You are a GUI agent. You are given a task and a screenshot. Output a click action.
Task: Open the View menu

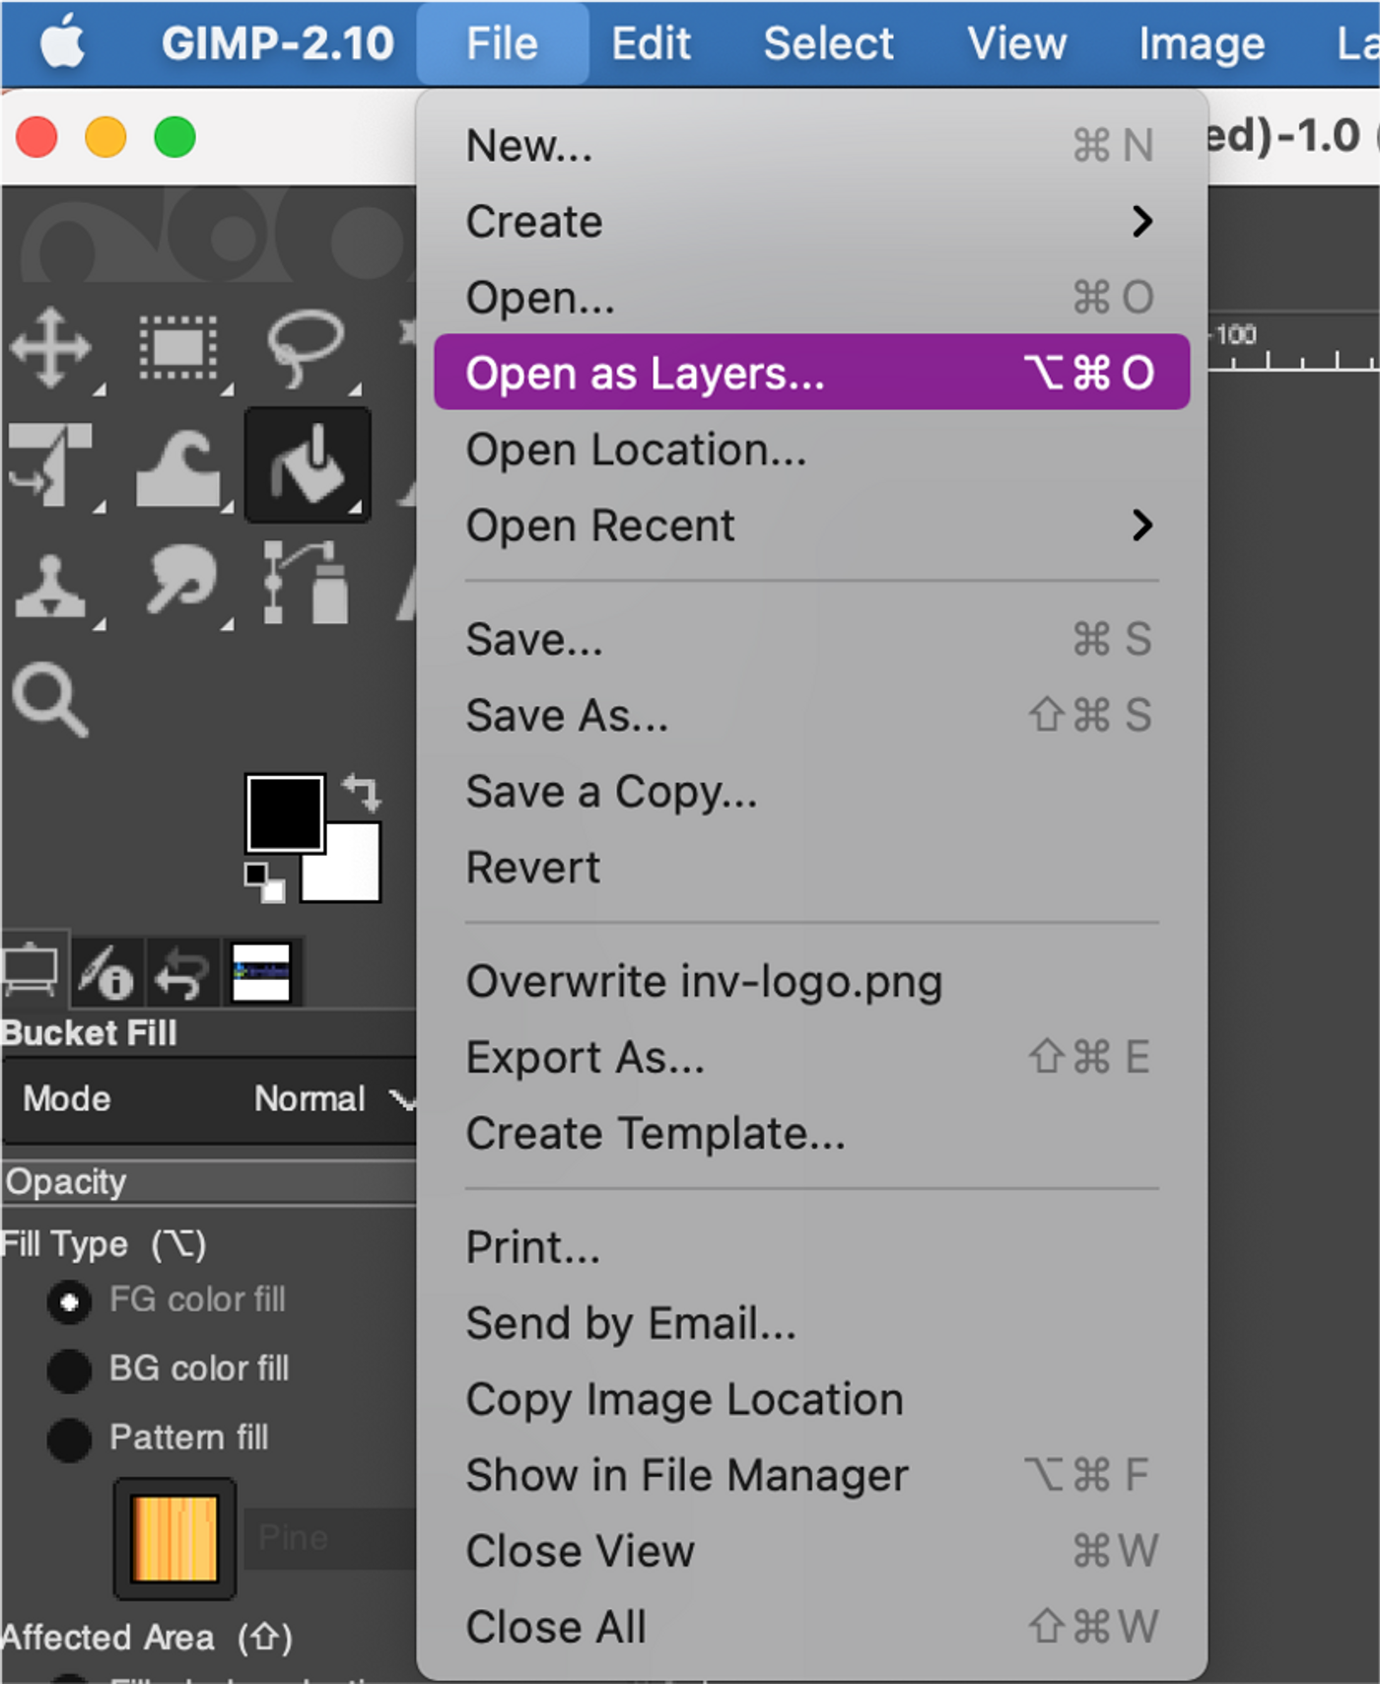click(x=1016, y=43)
